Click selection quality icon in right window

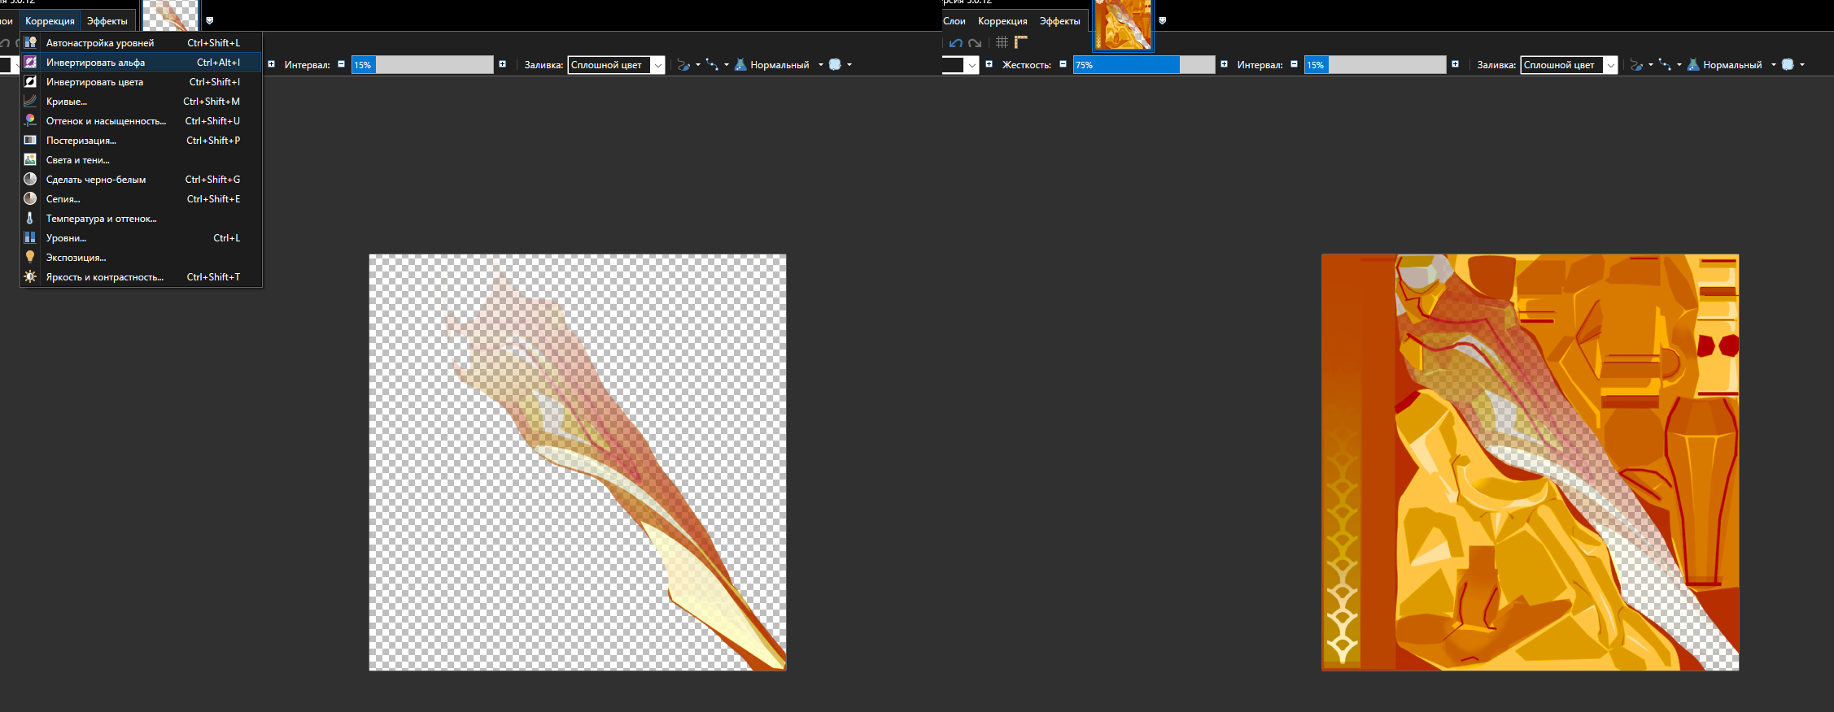point(1788,65)
